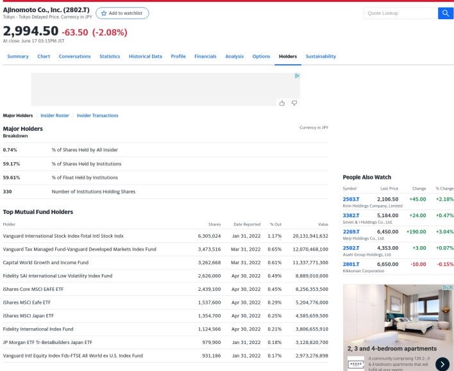This screenshot has height=371, width=454.
Task: Click the thumbs up icon on the ad
Action: [282, 103]
